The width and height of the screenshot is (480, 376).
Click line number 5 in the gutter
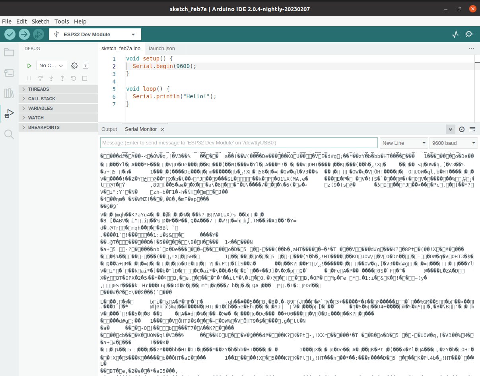coord(114,89)
